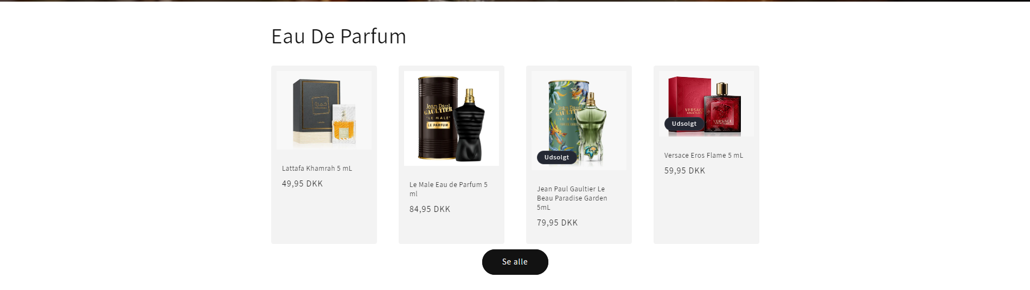Screen dimensions: 1030x290
Task: Click the Le Male black tin can image
Action: (x=435, y=117)
